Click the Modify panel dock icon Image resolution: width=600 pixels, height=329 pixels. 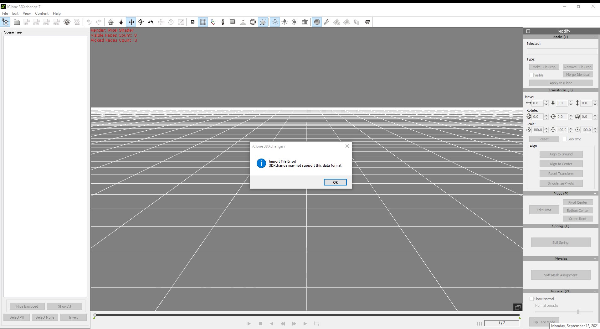coord(528,31)
